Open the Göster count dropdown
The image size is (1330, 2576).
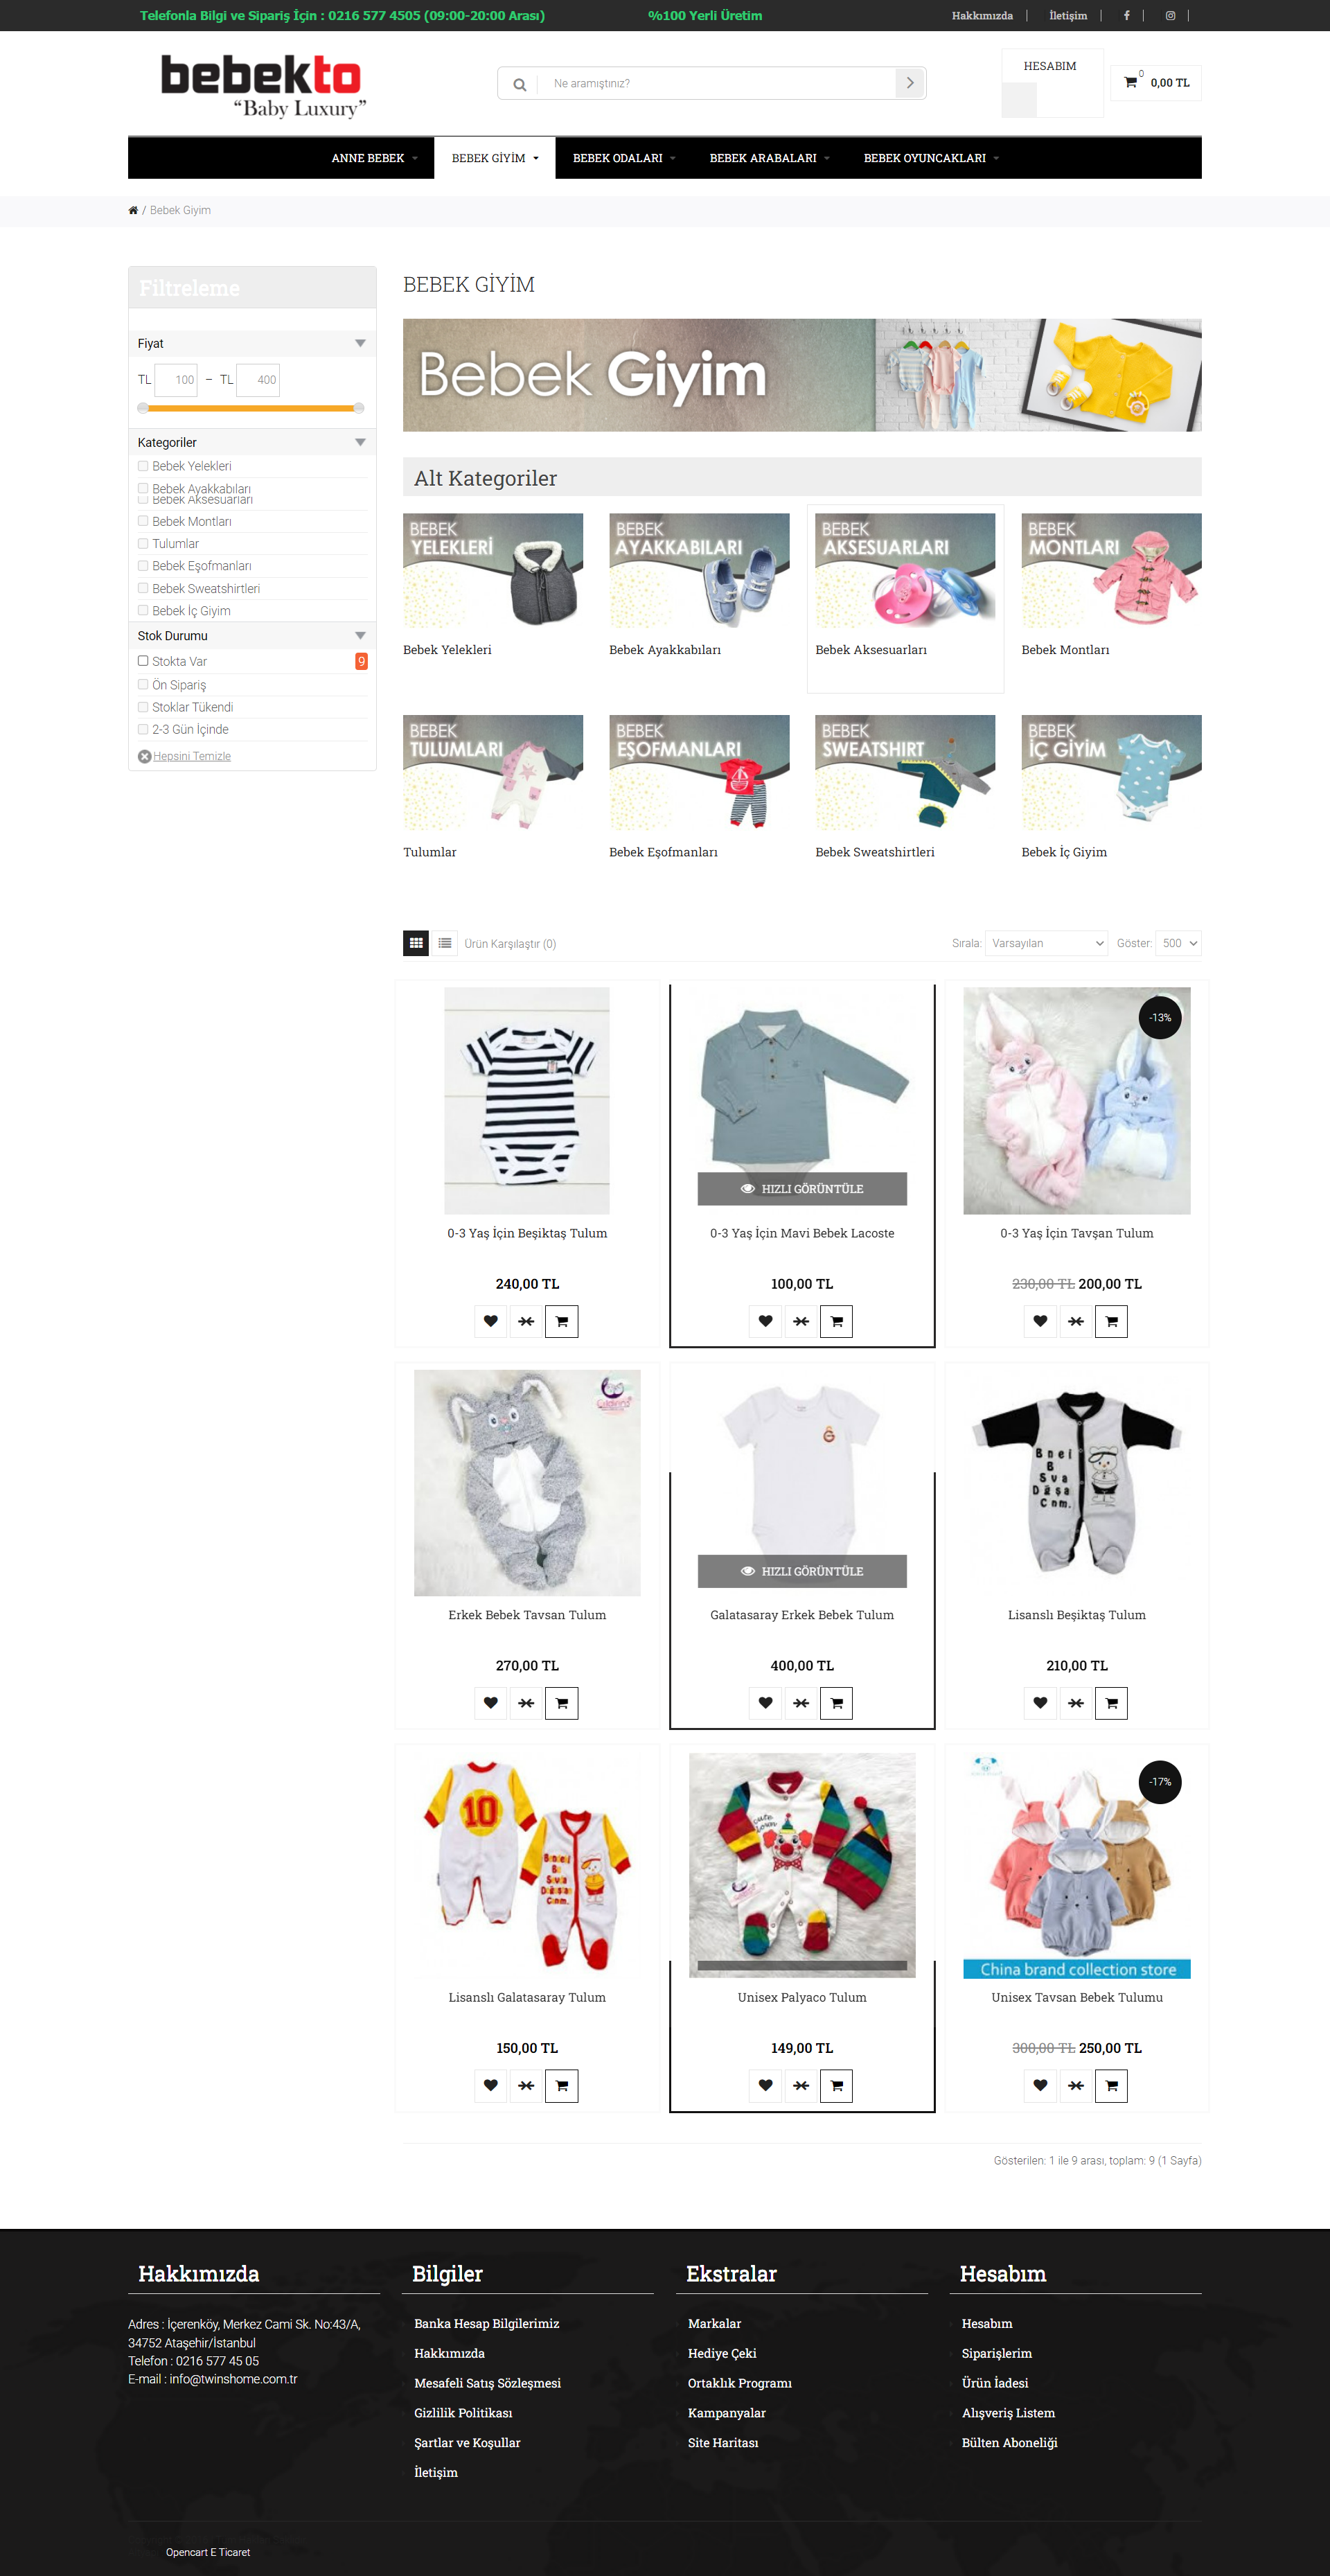click(x=1178, y=943)
